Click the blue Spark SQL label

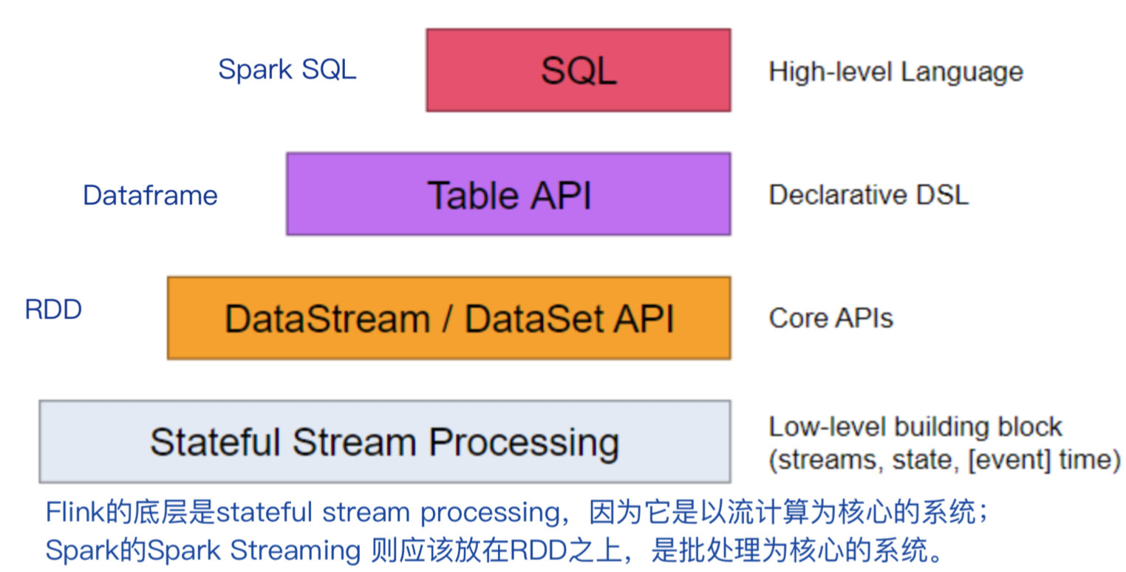coord(287,70)
